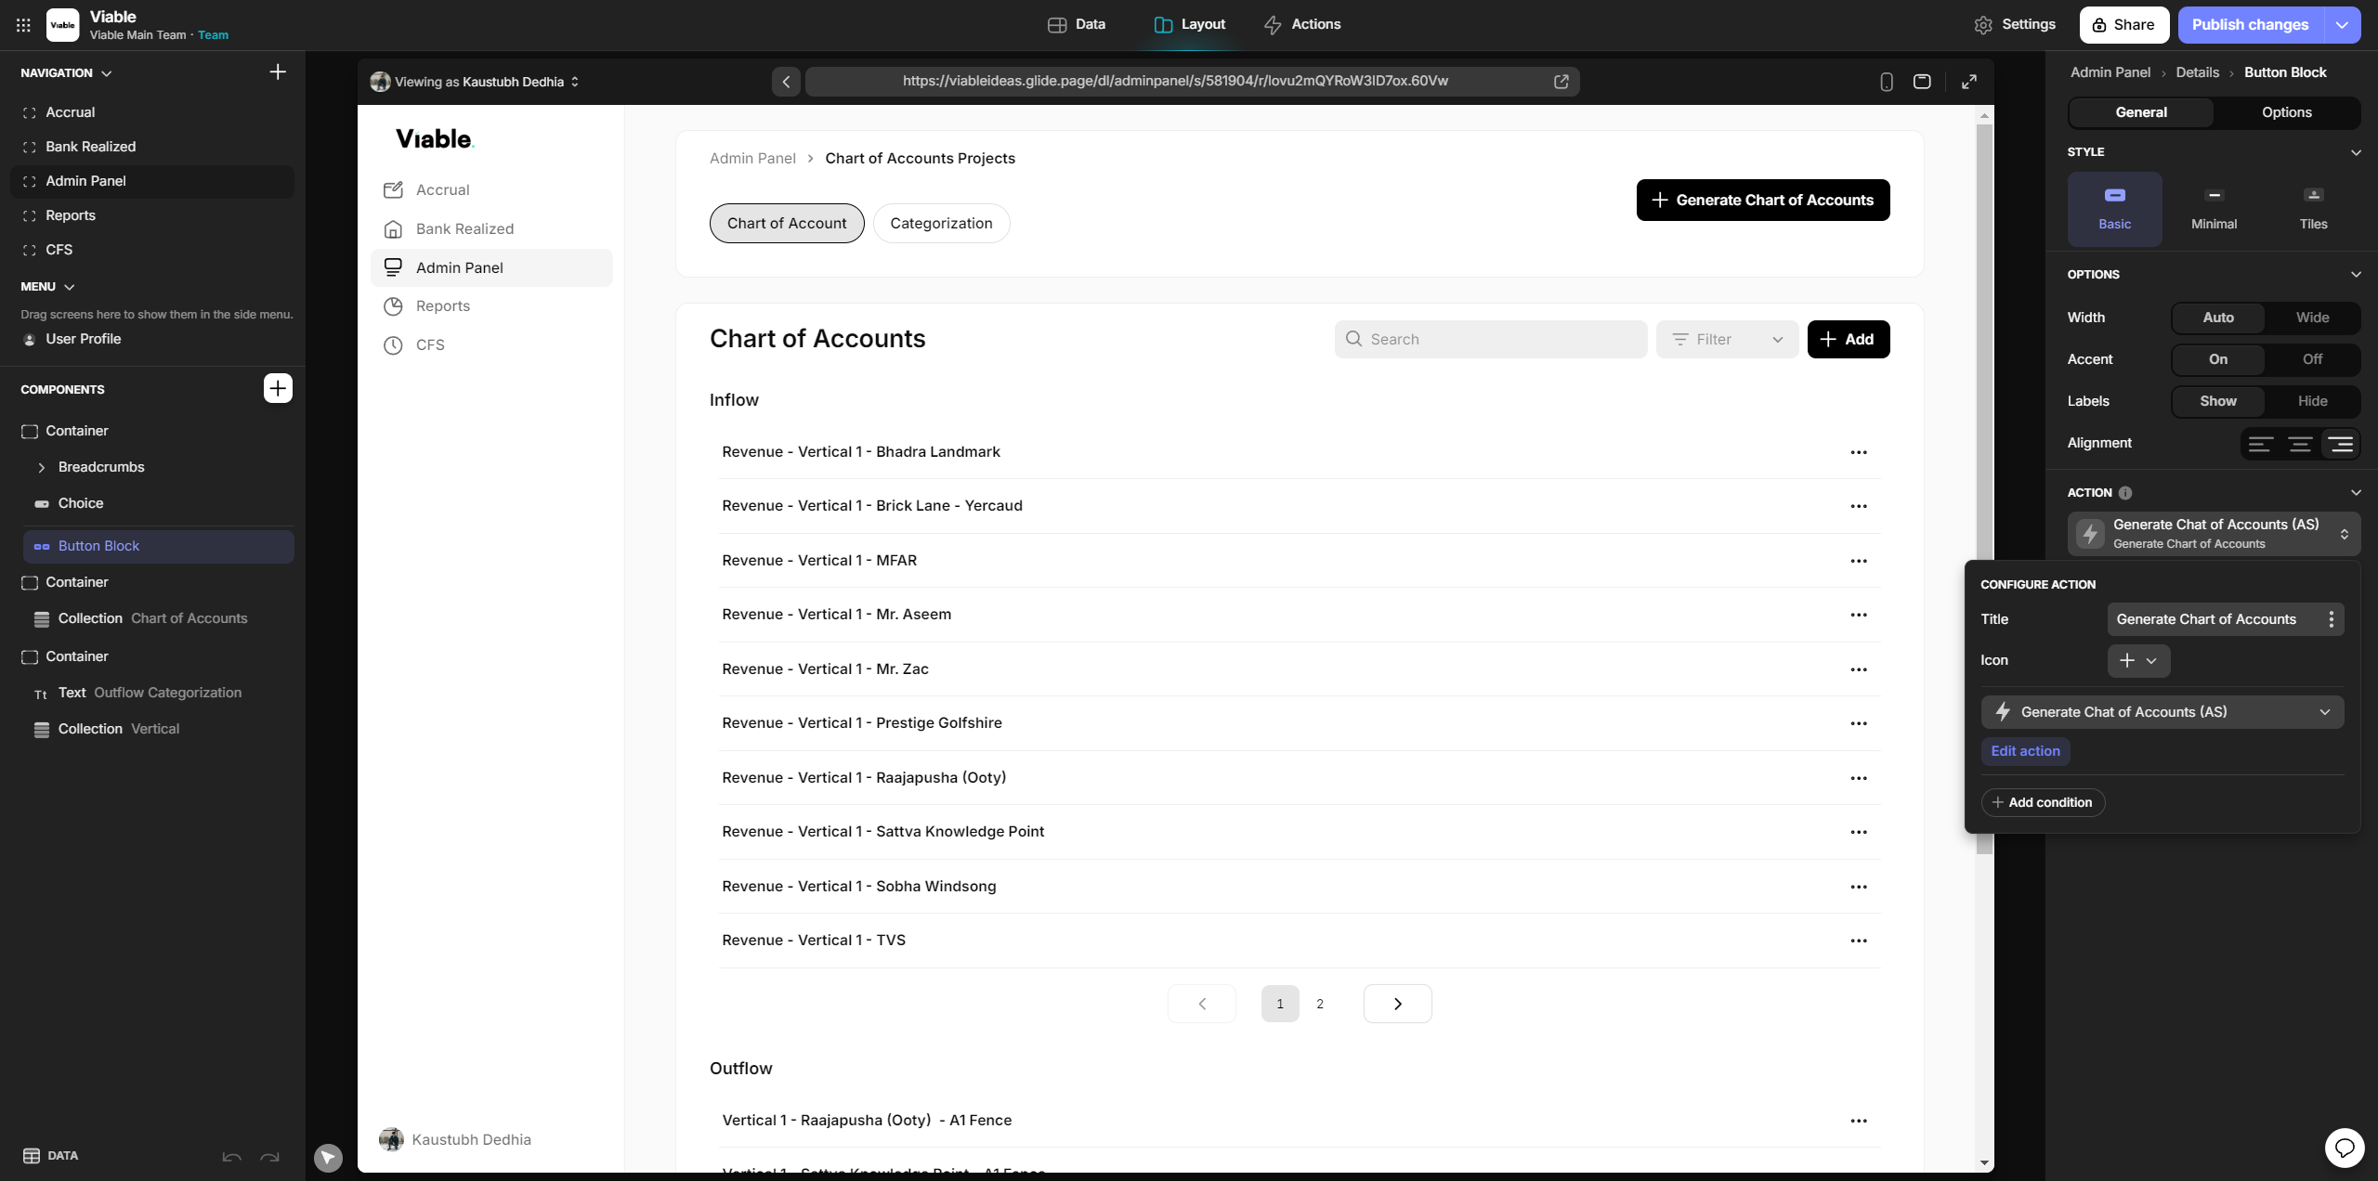The height and width of the screenshot is (1181, 2378).
Task: Open menu for Mr. Zac row
Action: pyautogui.click(x=1858, y=669)
